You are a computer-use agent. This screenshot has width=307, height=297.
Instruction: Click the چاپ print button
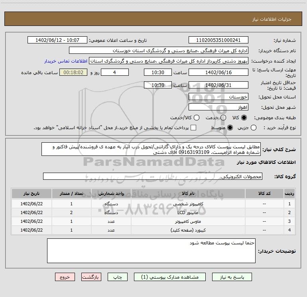click(118, 277)
